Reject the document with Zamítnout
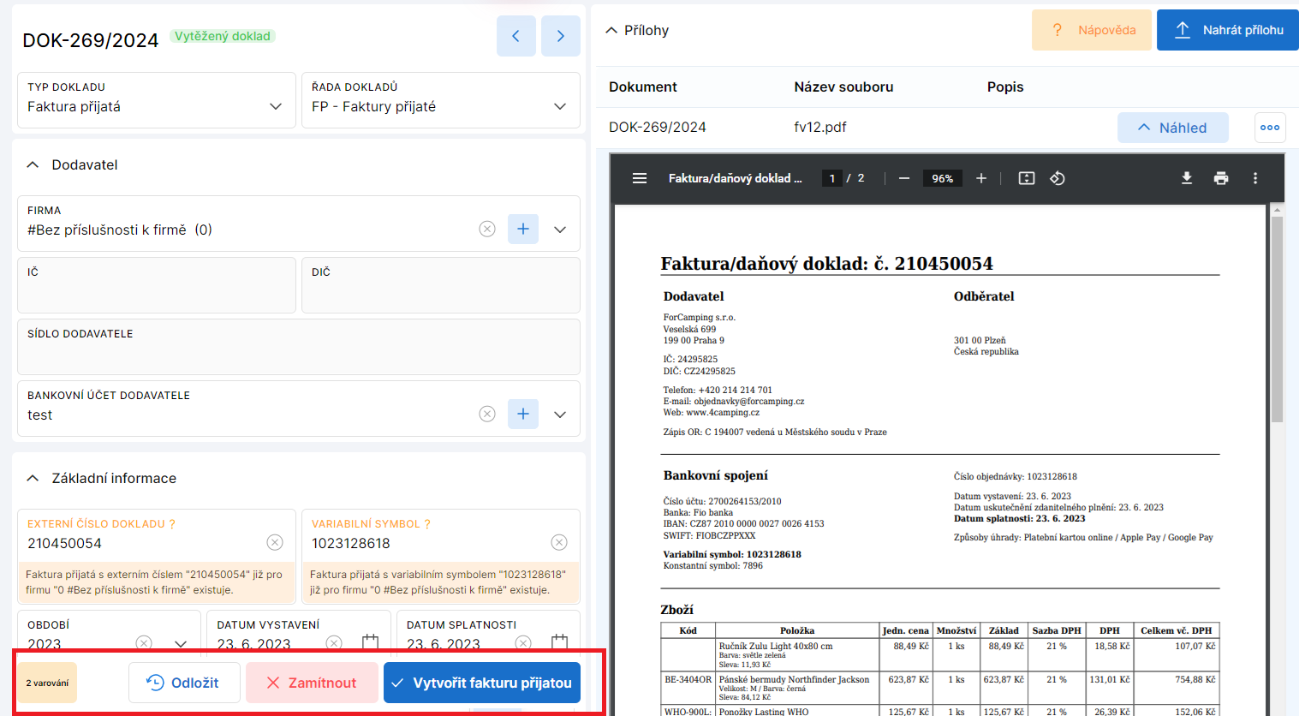The image size is (1299, 716). coord(312,683)
